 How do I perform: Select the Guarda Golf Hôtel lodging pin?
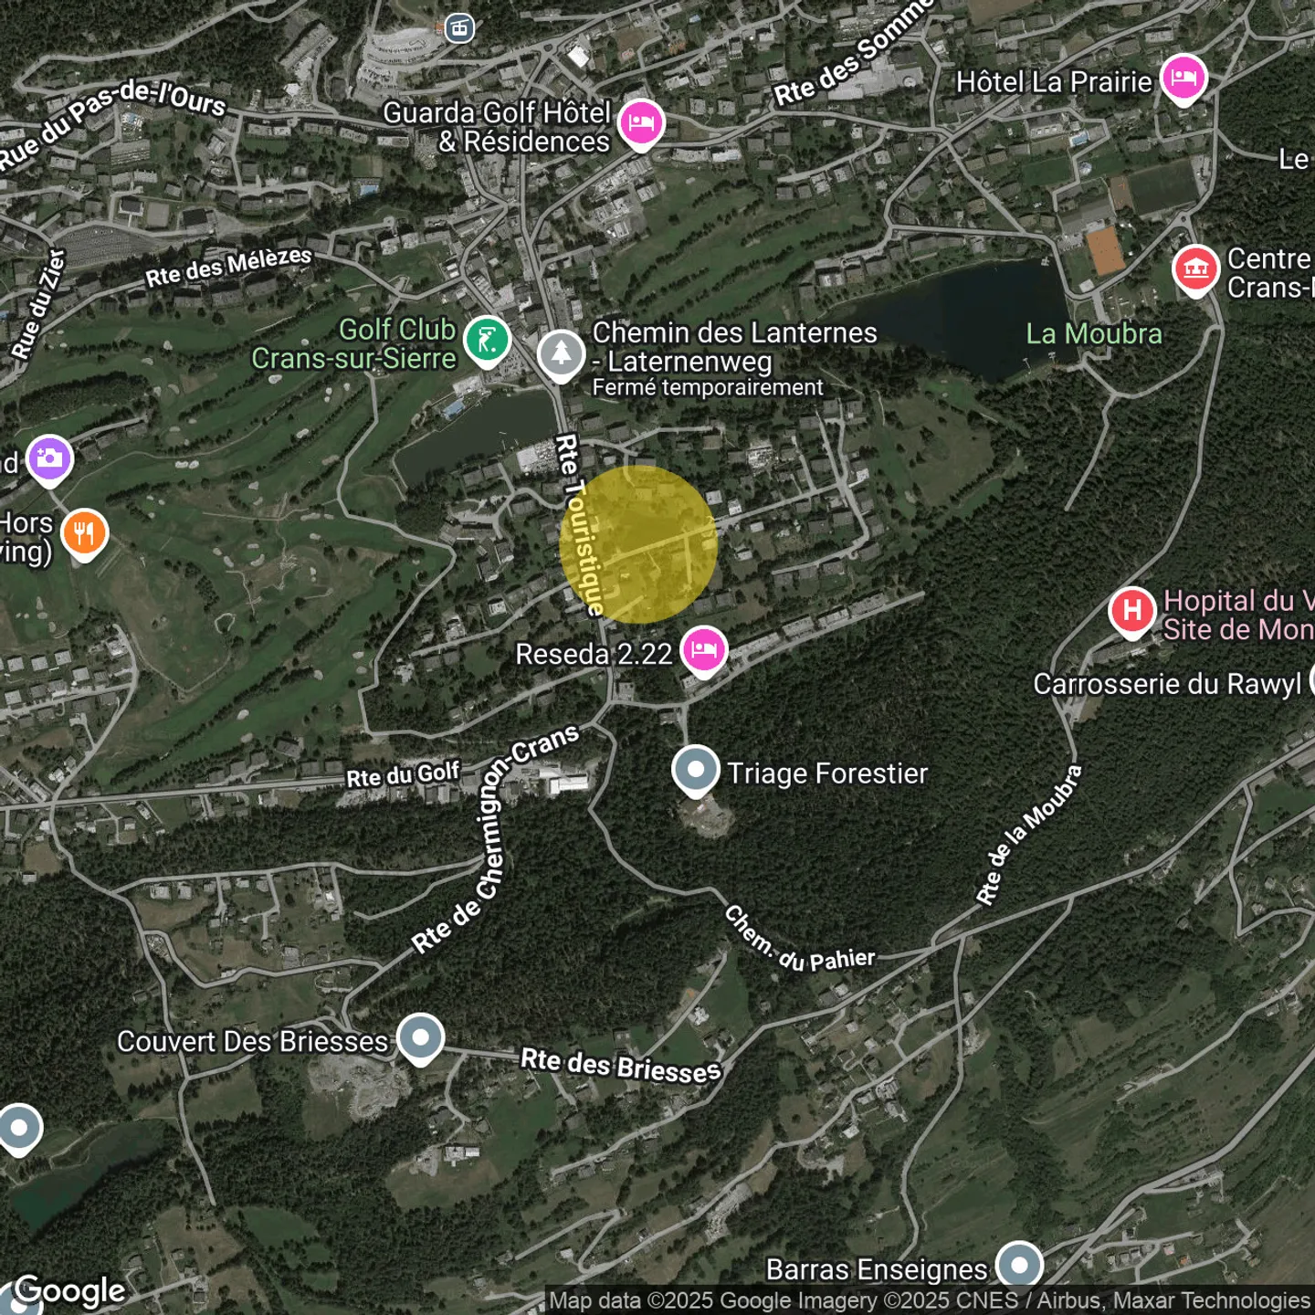[x=641, y=123]
